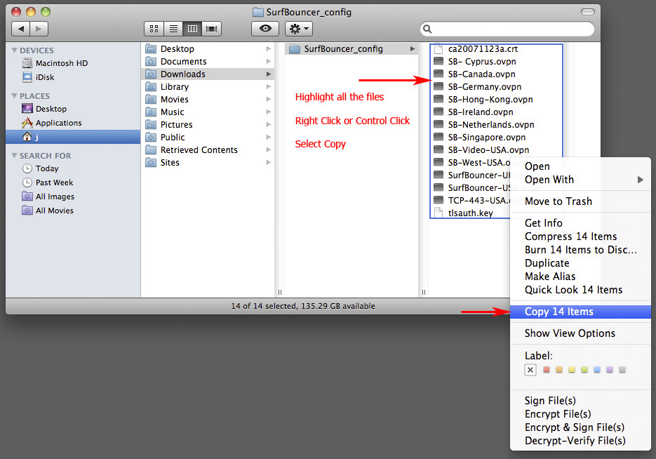Switch to Cover Flow view
656x459 pixels.
pyautogui.click(x=212, y=29)
